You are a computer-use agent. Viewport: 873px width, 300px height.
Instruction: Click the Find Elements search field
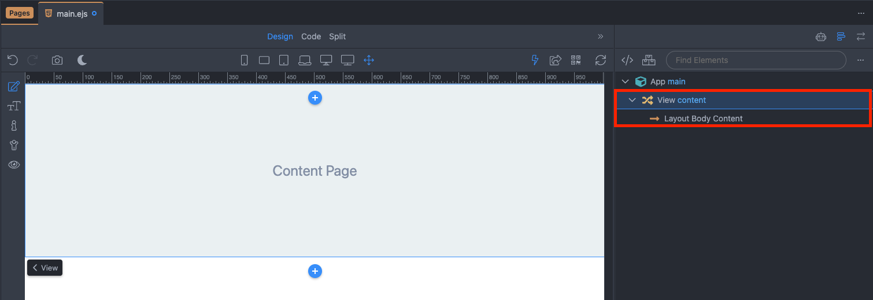(x=756, y=60)
